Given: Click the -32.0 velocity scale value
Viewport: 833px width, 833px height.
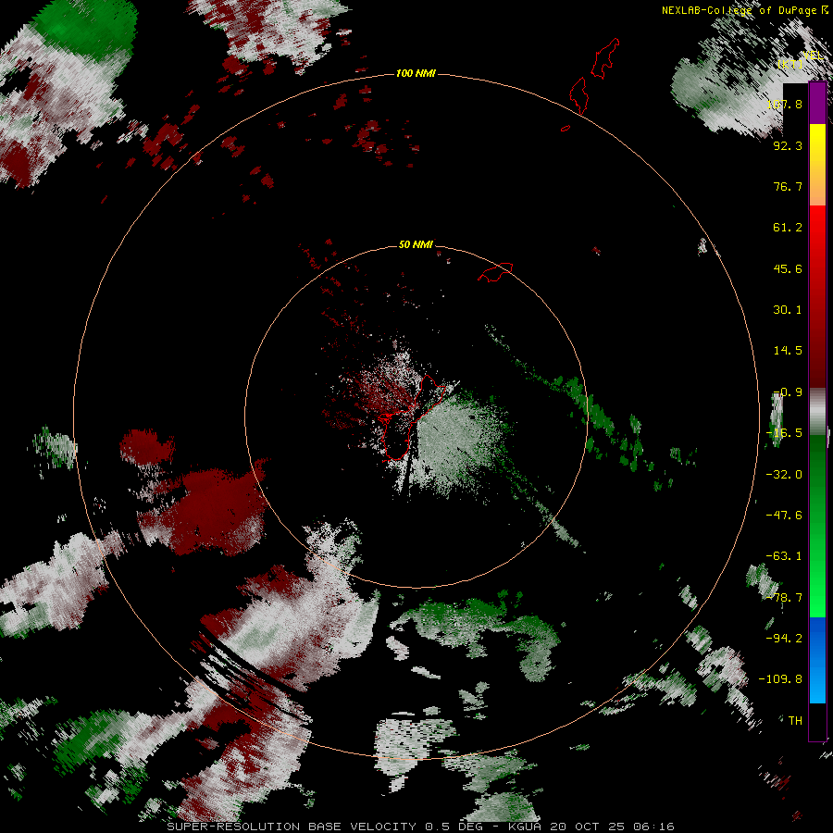Looking at the screenshot, I should point(784,475).
